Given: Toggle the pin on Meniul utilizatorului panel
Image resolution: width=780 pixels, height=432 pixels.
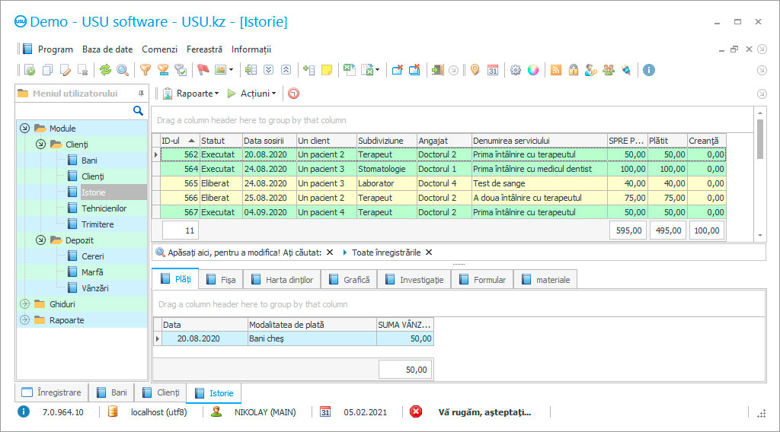Looking at the screenshot, I should pos(141,94).
